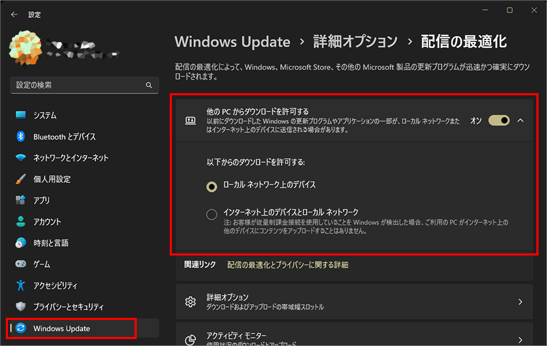Screen dimensions: 547x346
Task: Click the user profile avatar picture
Action: click(x=26, y=48)
